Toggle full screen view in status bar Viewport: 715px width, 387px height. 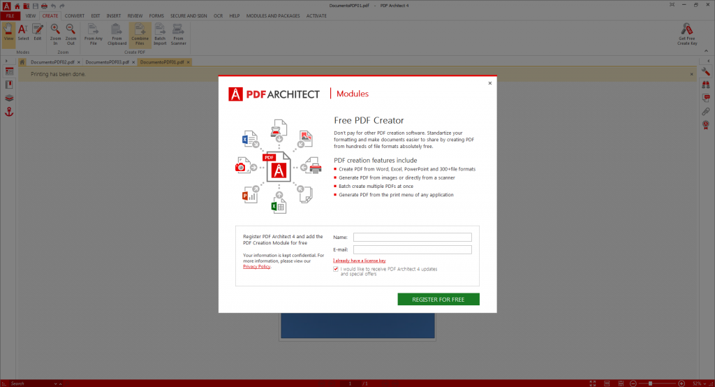tap(592, 384)
